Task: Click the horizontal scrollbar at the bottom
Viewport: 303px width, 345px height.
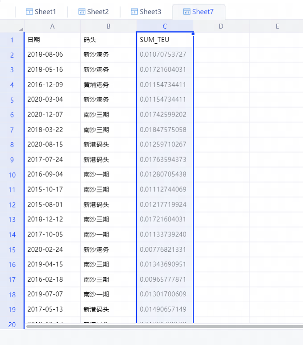Action: tap(161, 327)
